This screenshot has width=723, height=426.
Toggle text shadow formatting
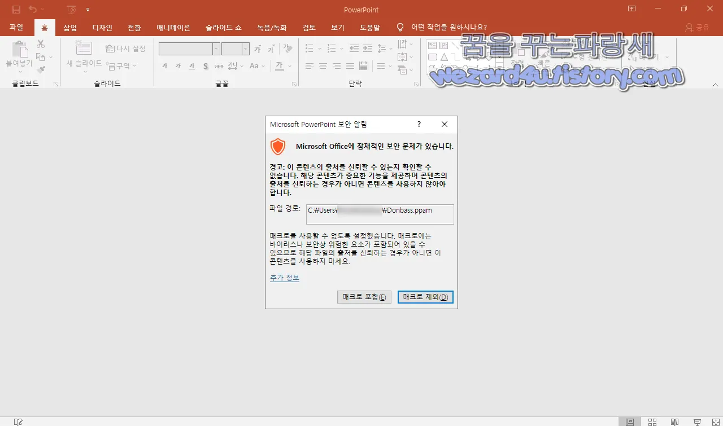[206, 66]
